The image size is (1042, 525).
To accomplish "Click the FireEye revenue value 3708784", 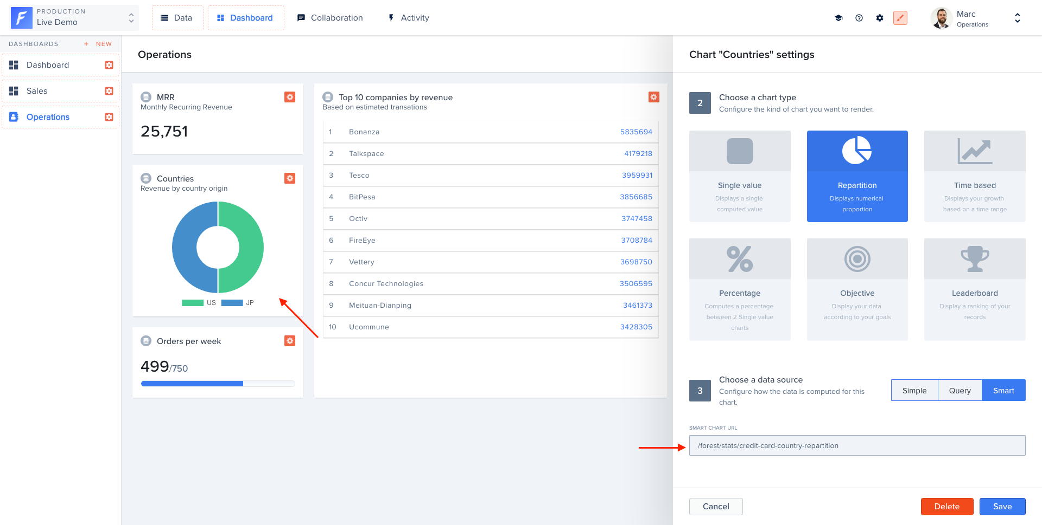I will [637, 240].
